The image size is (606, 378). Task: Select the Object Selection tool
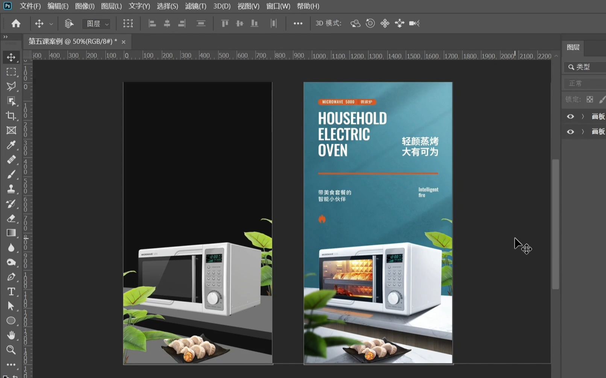(11, 101)
